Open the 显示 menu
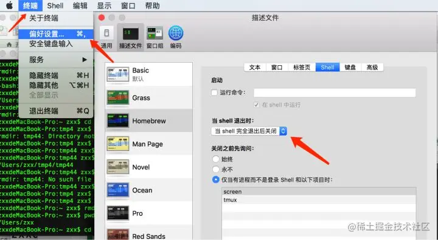438x240 pixels. click(104, 5)
